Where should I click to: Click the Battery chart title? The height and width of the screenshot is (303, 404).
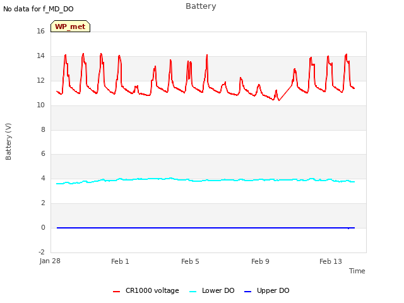pos(201,6)
